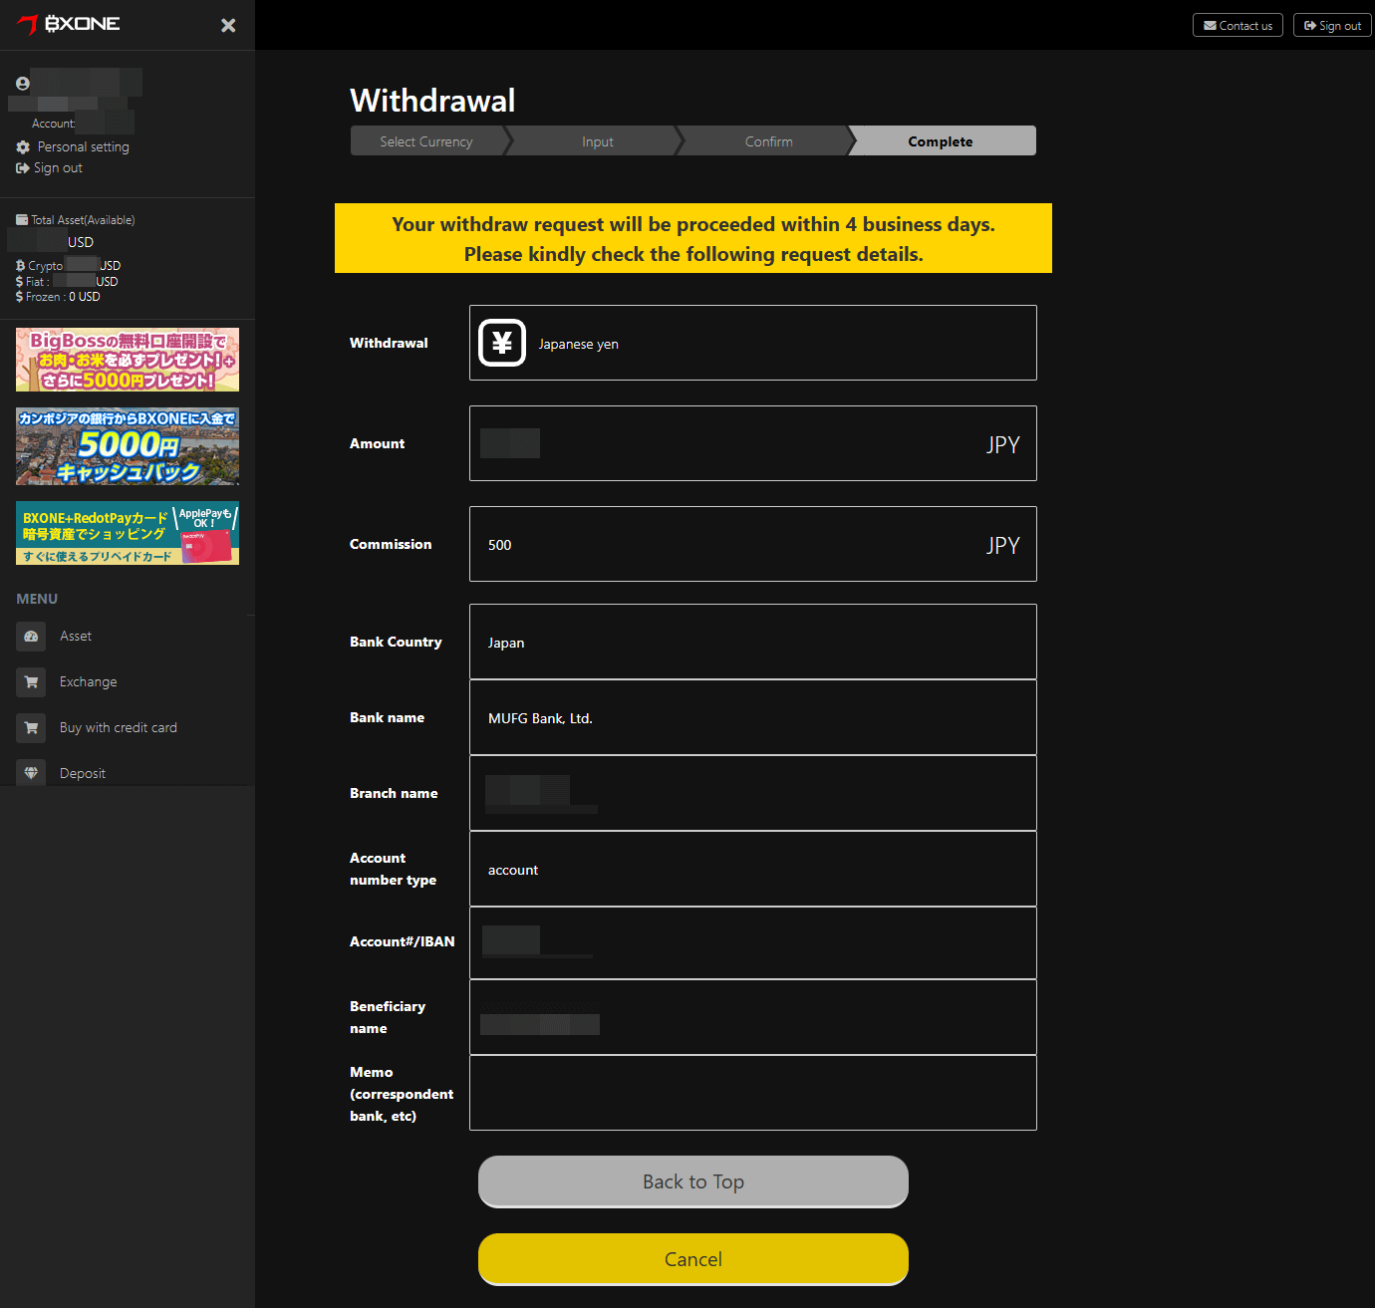
Task: Select the Select Currency step
Action: click(x=426, y=141)
